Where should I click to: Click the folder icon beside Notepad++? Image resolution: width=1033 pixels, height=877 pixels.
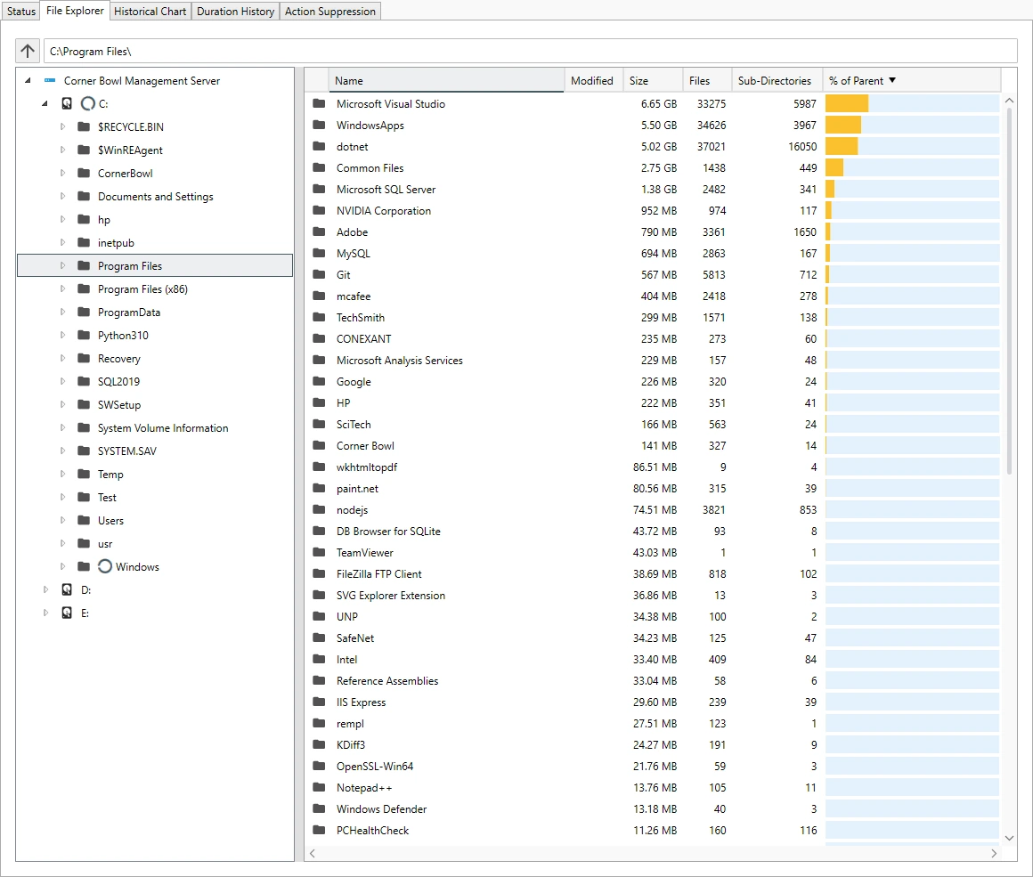click(x=319, y=788)
